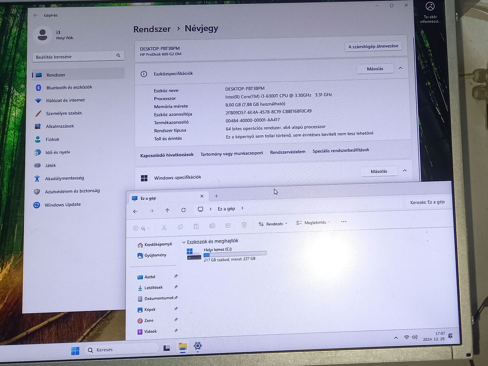Screen dimensions: 488x366
Task: Open the three-dot more options menu
Action: [x=344, y=222]
